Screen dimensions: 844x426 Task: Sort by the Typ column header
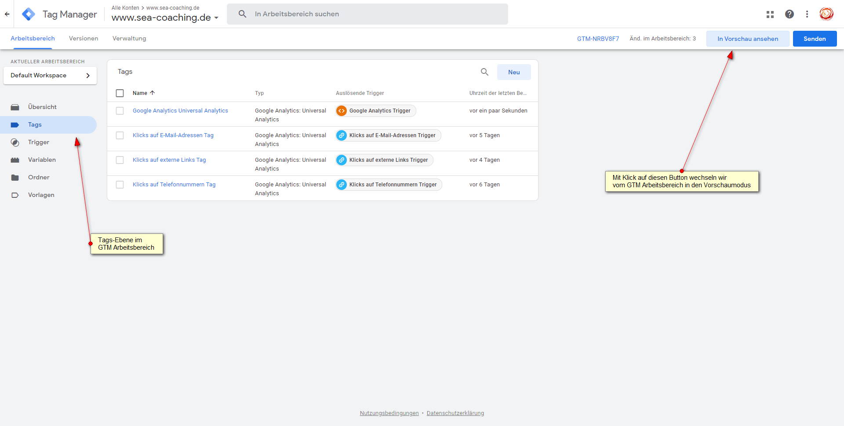(259, 93)
